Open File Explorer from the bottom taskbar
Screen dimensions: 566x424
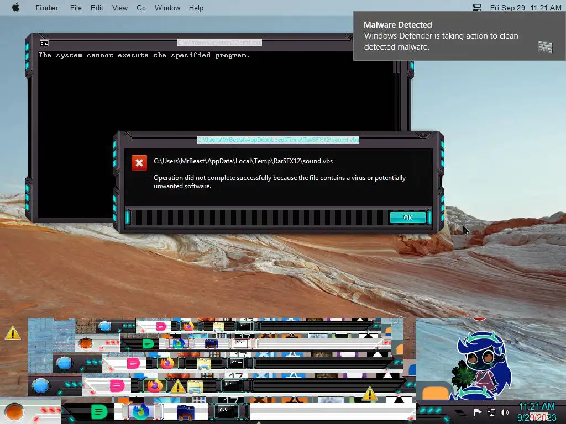[x=186, y=412]
